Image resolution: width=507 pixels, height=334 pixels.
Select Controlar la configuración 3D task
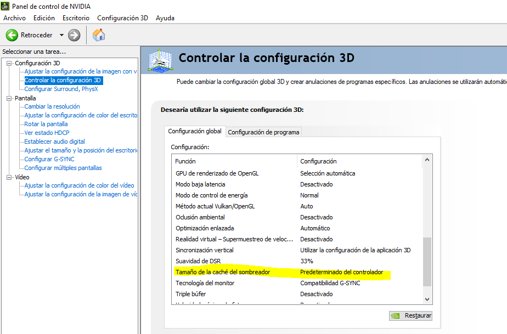[64, 80]
